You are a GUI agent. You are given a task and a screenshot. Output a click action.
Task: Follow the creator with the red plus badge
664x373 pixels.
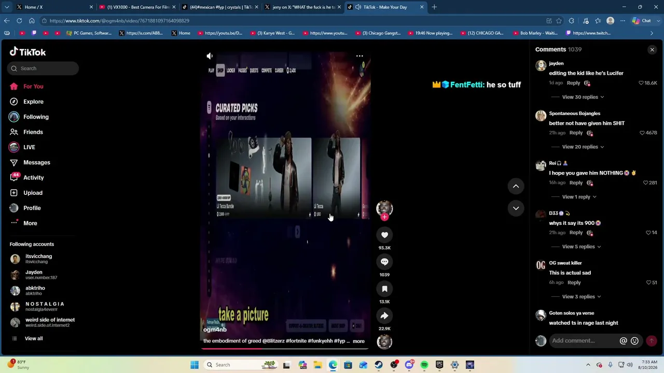384,218
